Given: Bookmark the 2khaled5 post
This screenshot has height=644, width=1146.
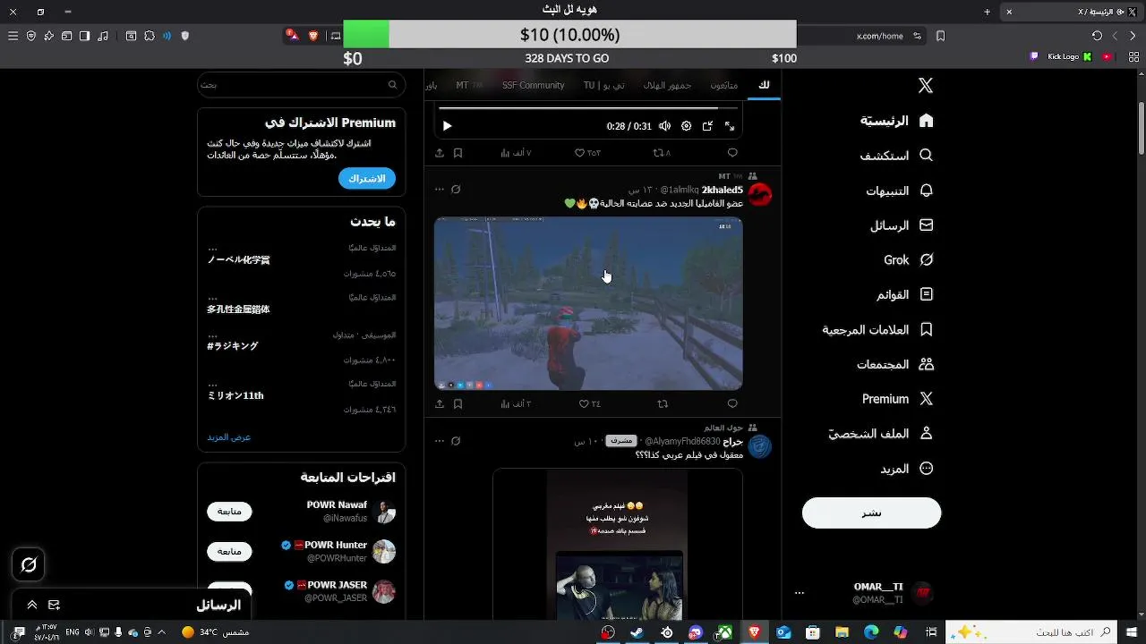Looking at the screenshot, I should [458, 404].
